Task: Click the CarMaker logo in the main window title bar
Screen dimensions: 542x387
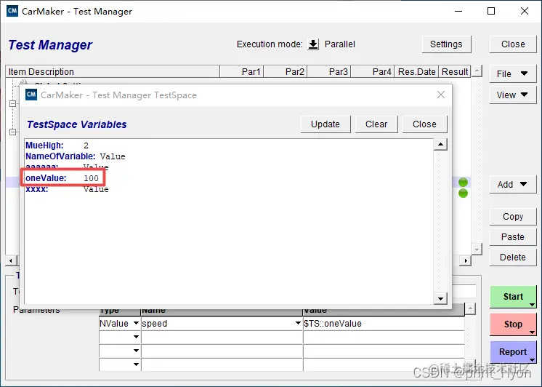Action: click(x=12, y=11)
